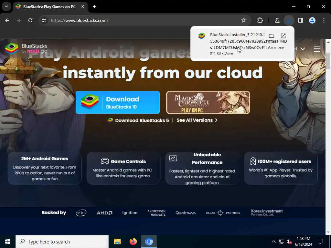
Task: Click the Korea Investment Partners logo
Action: tap(267, 212)
